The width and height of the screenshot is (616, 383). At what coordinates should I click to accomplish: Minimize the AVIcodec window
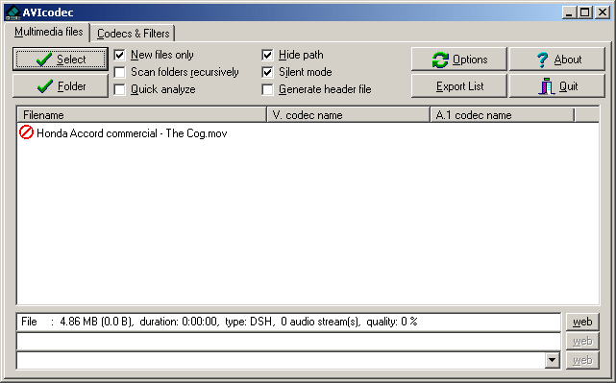click(569, 12)
